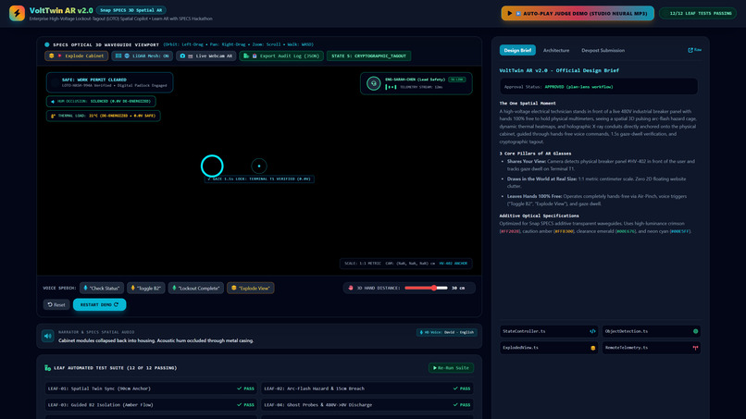The height and width of the screenshot is (419, 746).
Task: Open ExplodedView.ts file chip
Action: click(x=549, y=348)
